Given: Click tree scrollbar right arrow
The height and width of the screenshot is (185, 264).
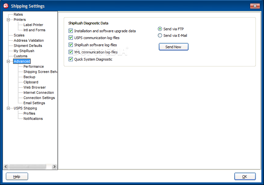Looking at the screenshot, I should coord(54,166).
